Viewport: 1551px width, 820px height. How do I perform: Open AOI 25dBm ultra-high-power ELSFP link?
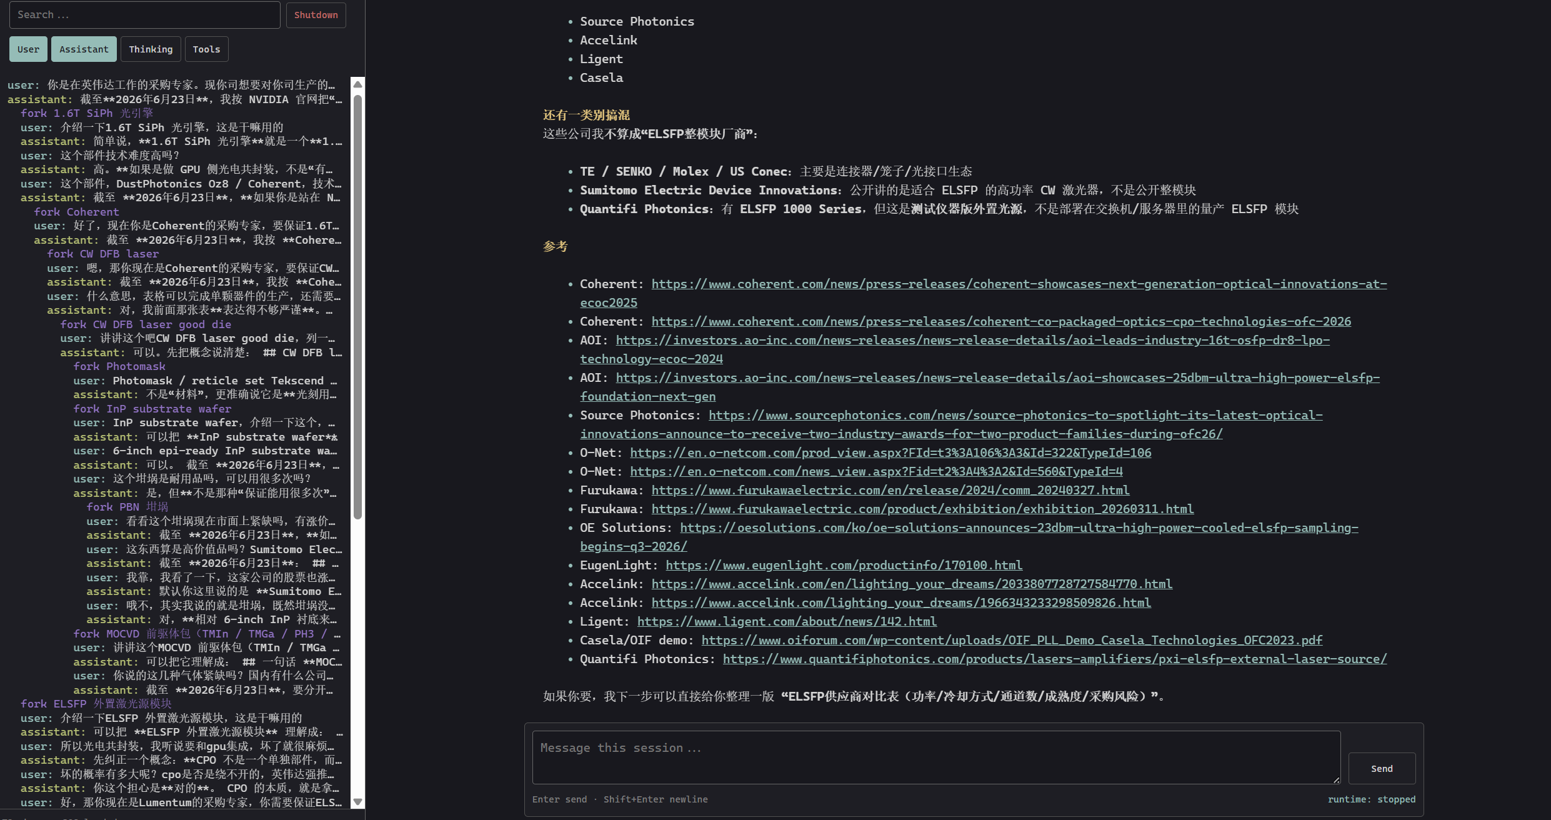pos(998,377)
